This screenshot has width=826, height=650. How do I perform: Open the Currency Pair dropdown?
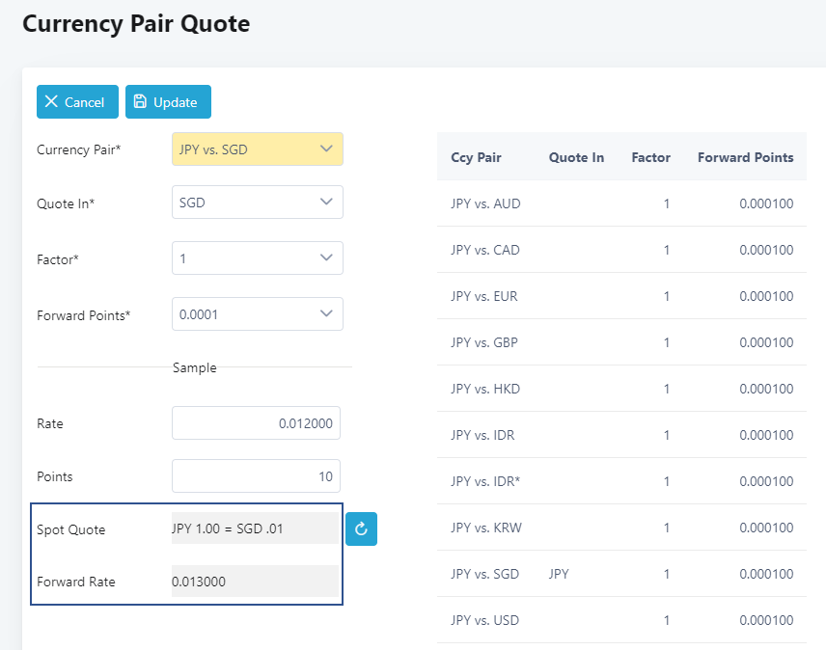[257, 149]
